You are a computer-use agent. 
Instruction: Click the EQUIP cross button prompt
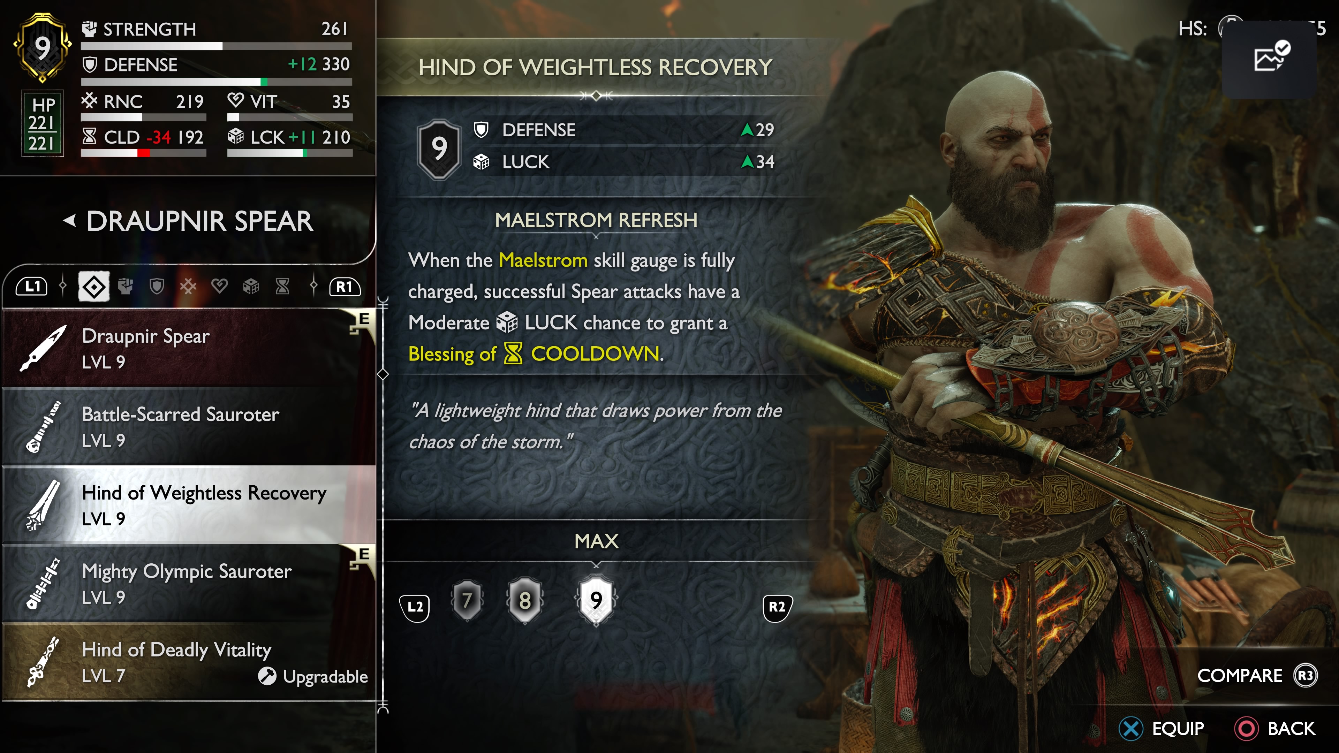click(x=1161, y=729)
